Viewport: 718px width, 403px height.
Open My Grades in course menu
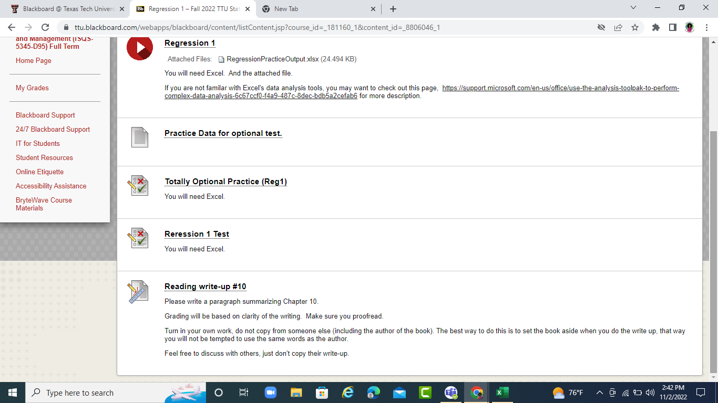(x=32, y=88)
